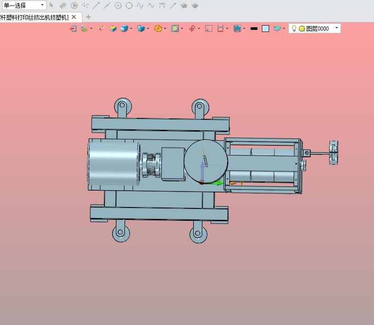Click the large circular hopper disc in model
374x325 pixels.
(x=206, y=161)
